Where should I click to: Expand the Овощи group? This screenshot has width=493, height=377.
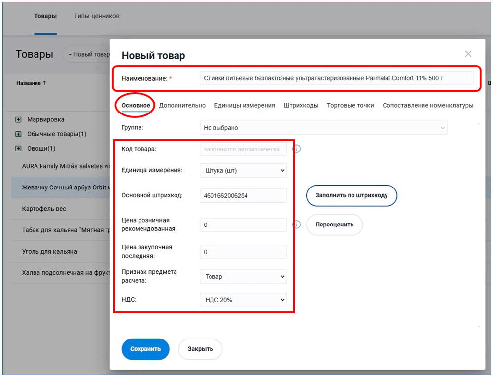pyautogui.click(x=19, y=149)
